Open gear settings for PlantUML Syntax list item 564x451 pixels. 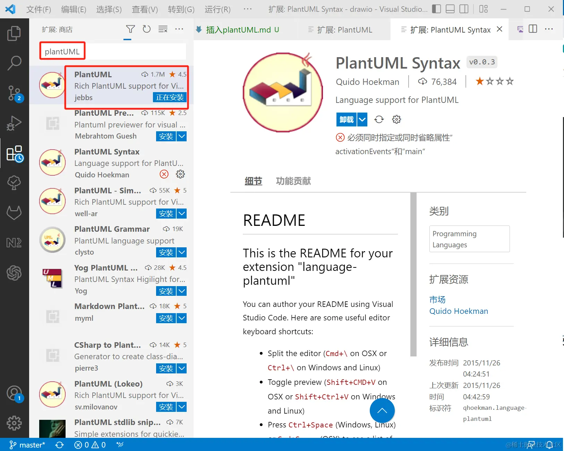pos(180,174)
